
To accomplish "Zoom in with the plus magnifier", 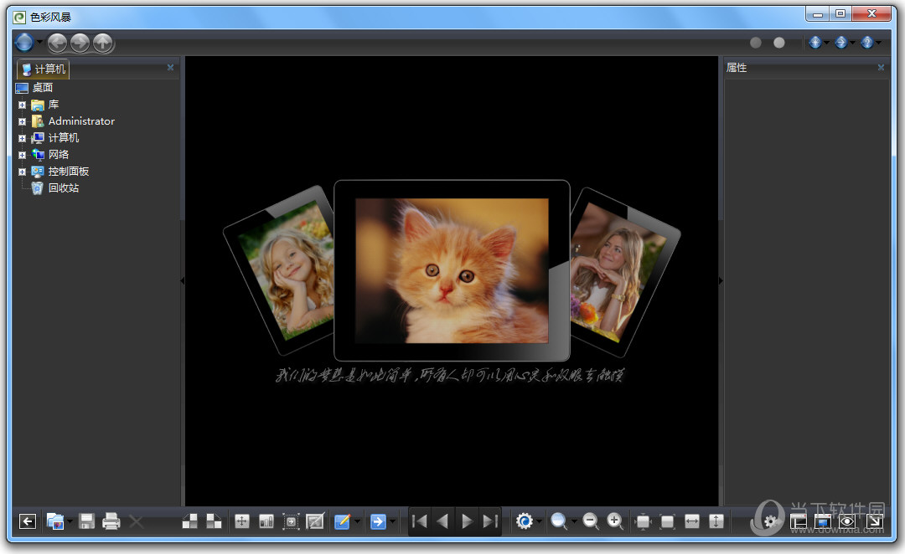I will coord(615,521).
